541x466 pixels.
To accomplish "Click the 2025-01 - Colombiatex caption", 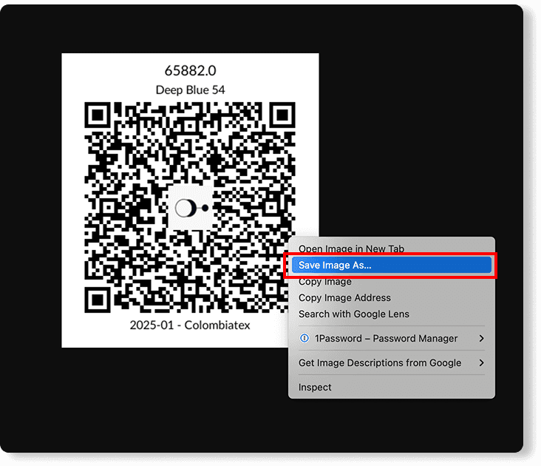I will [190, 325].
